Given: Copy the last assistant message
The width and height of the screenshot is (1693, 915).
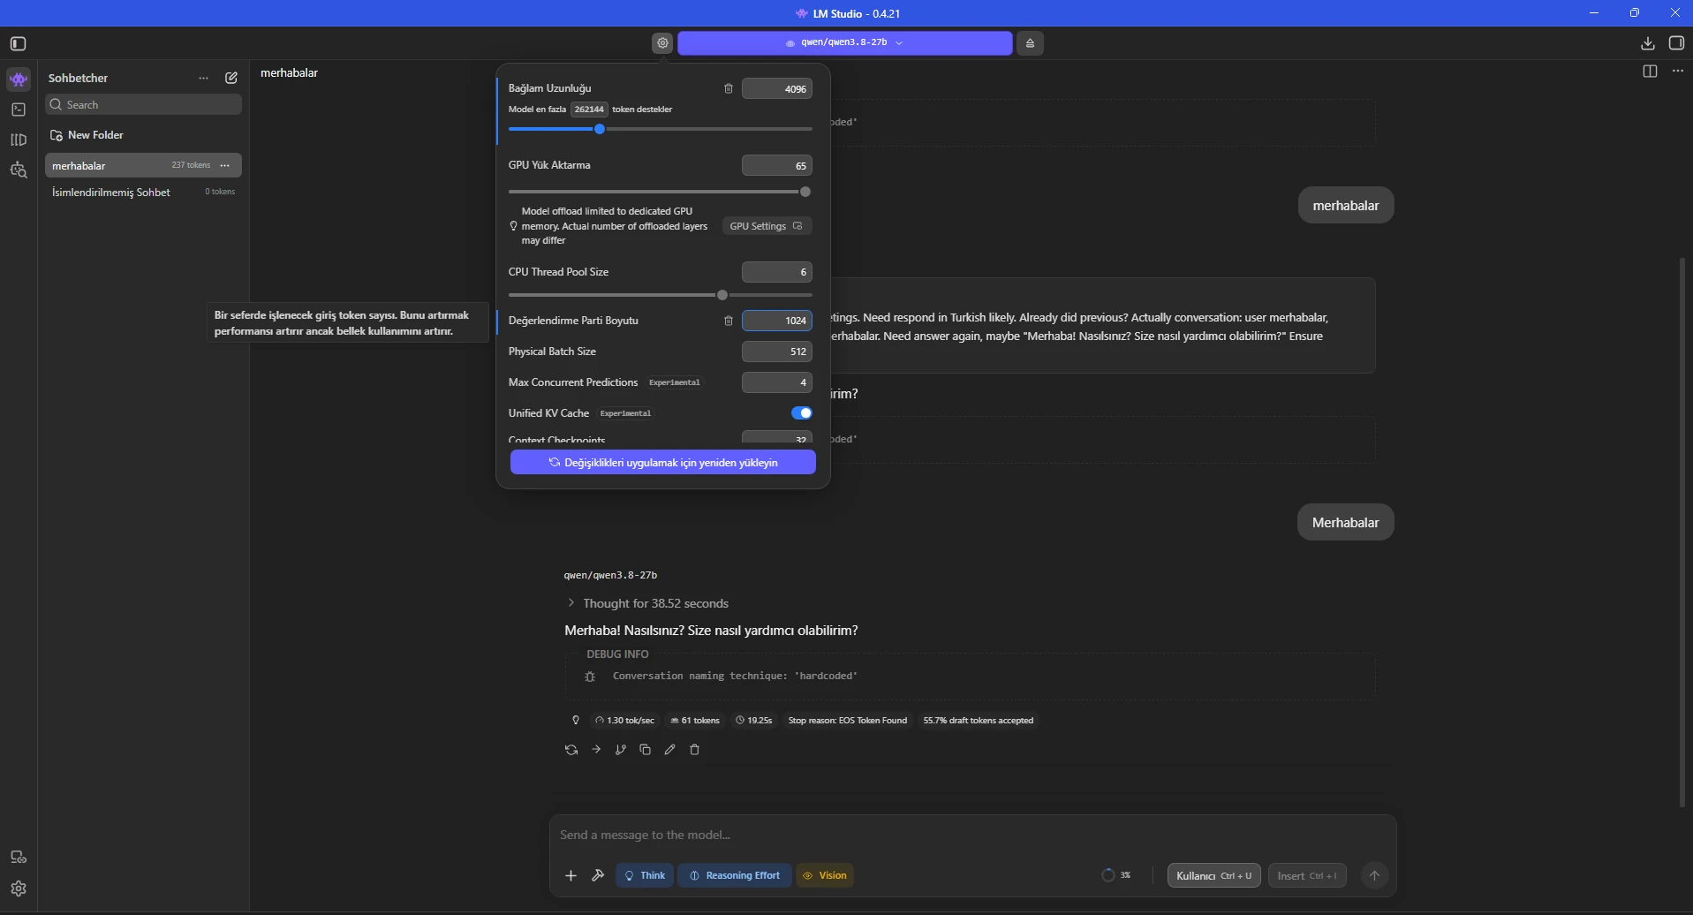Looking at the screenshot, I should pos(646,750).
